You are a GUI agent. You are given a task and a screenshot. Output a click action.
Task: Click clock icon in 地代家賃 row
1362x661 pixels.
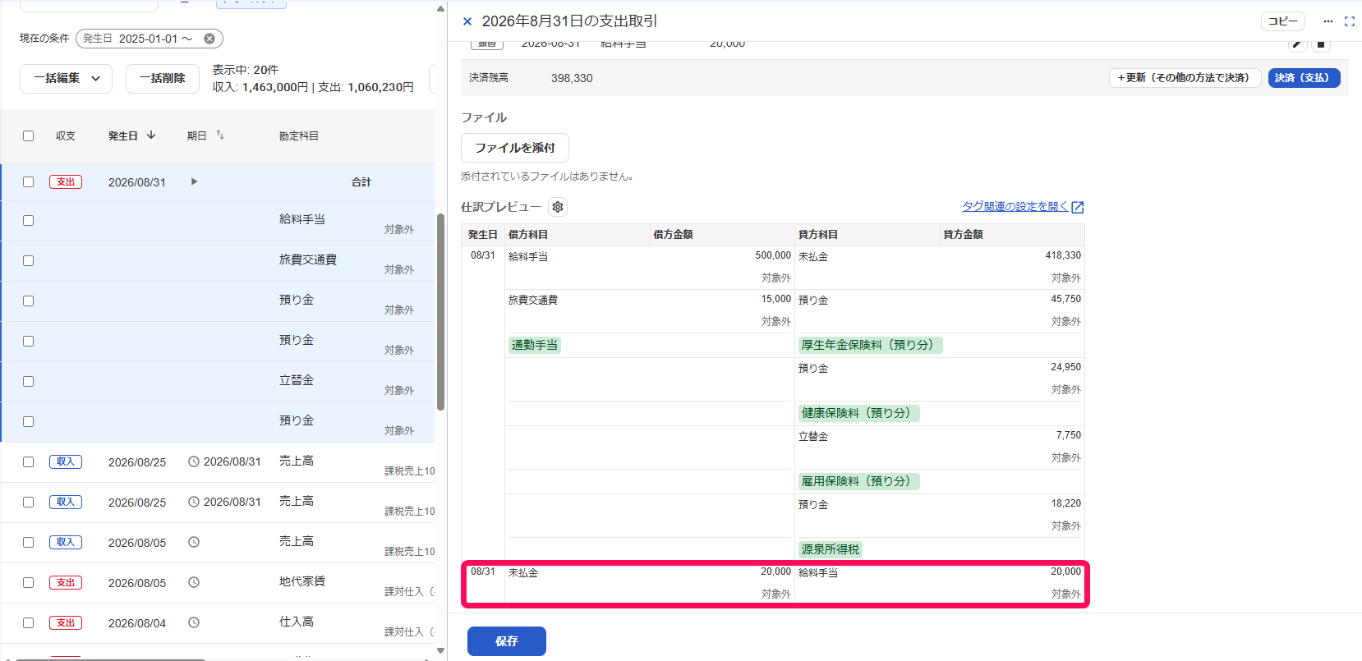coord(194,582)
